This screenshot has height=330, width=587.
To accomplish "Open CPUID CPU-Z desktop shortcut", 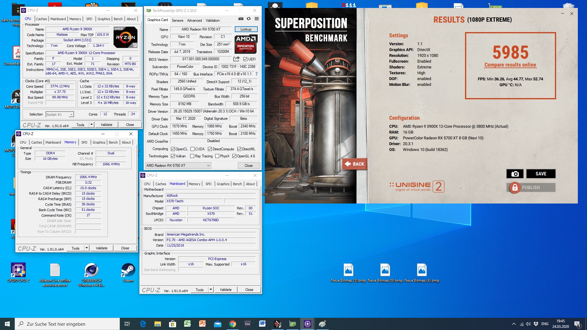I will (18, 273).
